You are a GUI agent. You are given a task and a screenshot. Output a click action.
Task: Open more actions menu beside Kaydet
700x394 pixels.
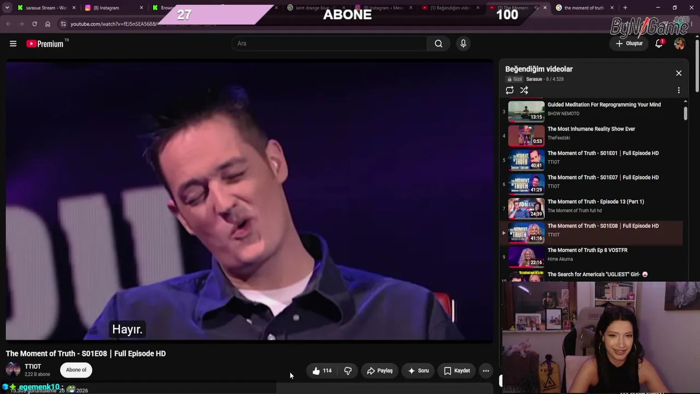point(486,370)
